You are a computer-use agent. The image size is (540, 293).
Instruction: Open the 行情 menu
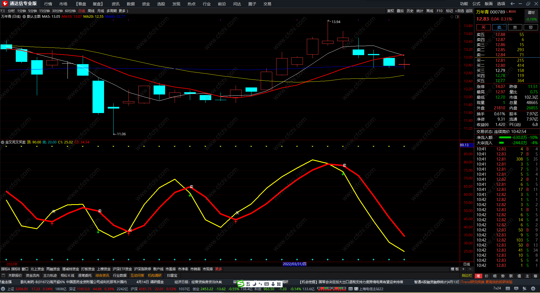click(x=48, y=4)
